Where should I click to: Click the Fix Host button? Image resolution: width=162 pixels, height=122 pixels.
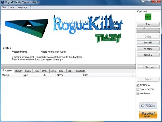[148, 43]
